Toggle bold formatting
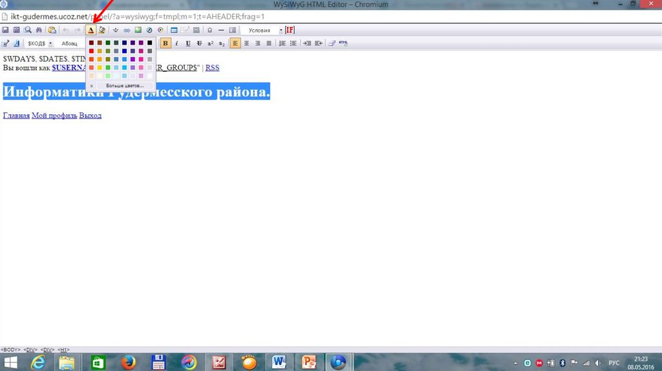Screen dimensions: 662x371 point(165,43)
